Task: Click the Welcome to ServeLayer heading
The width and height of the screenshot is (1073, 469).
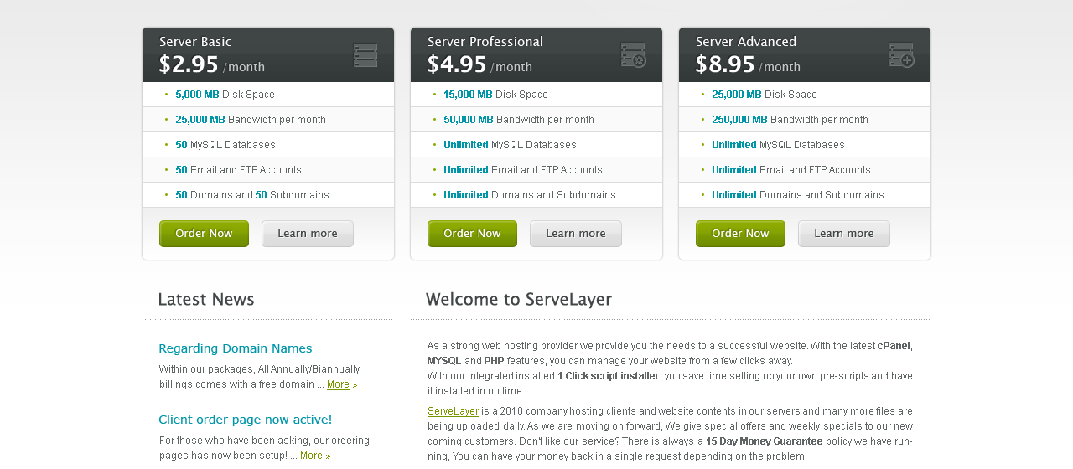Action: pyautogui.click(x=519, y=300)
